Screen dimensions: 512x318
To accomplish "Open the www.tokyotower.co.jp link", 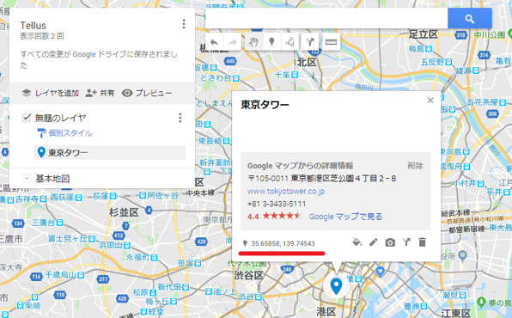I will pyautogui.click(x=286, y=191).
